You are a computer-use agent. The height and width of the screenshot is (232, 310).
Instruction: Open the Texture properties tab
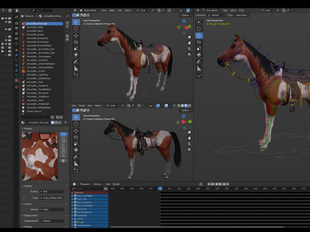(17, 86)
